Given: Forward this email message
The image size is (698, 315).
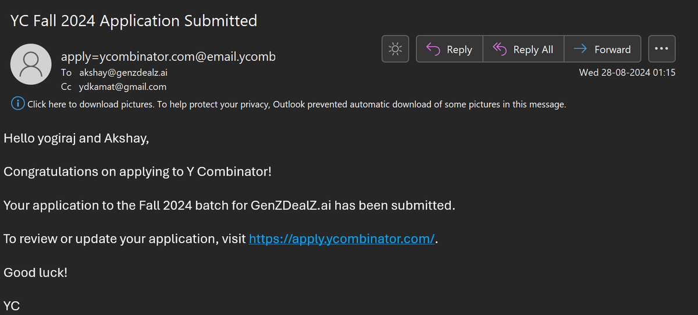Looking at the screenshot, I should (x=602, y=49).
